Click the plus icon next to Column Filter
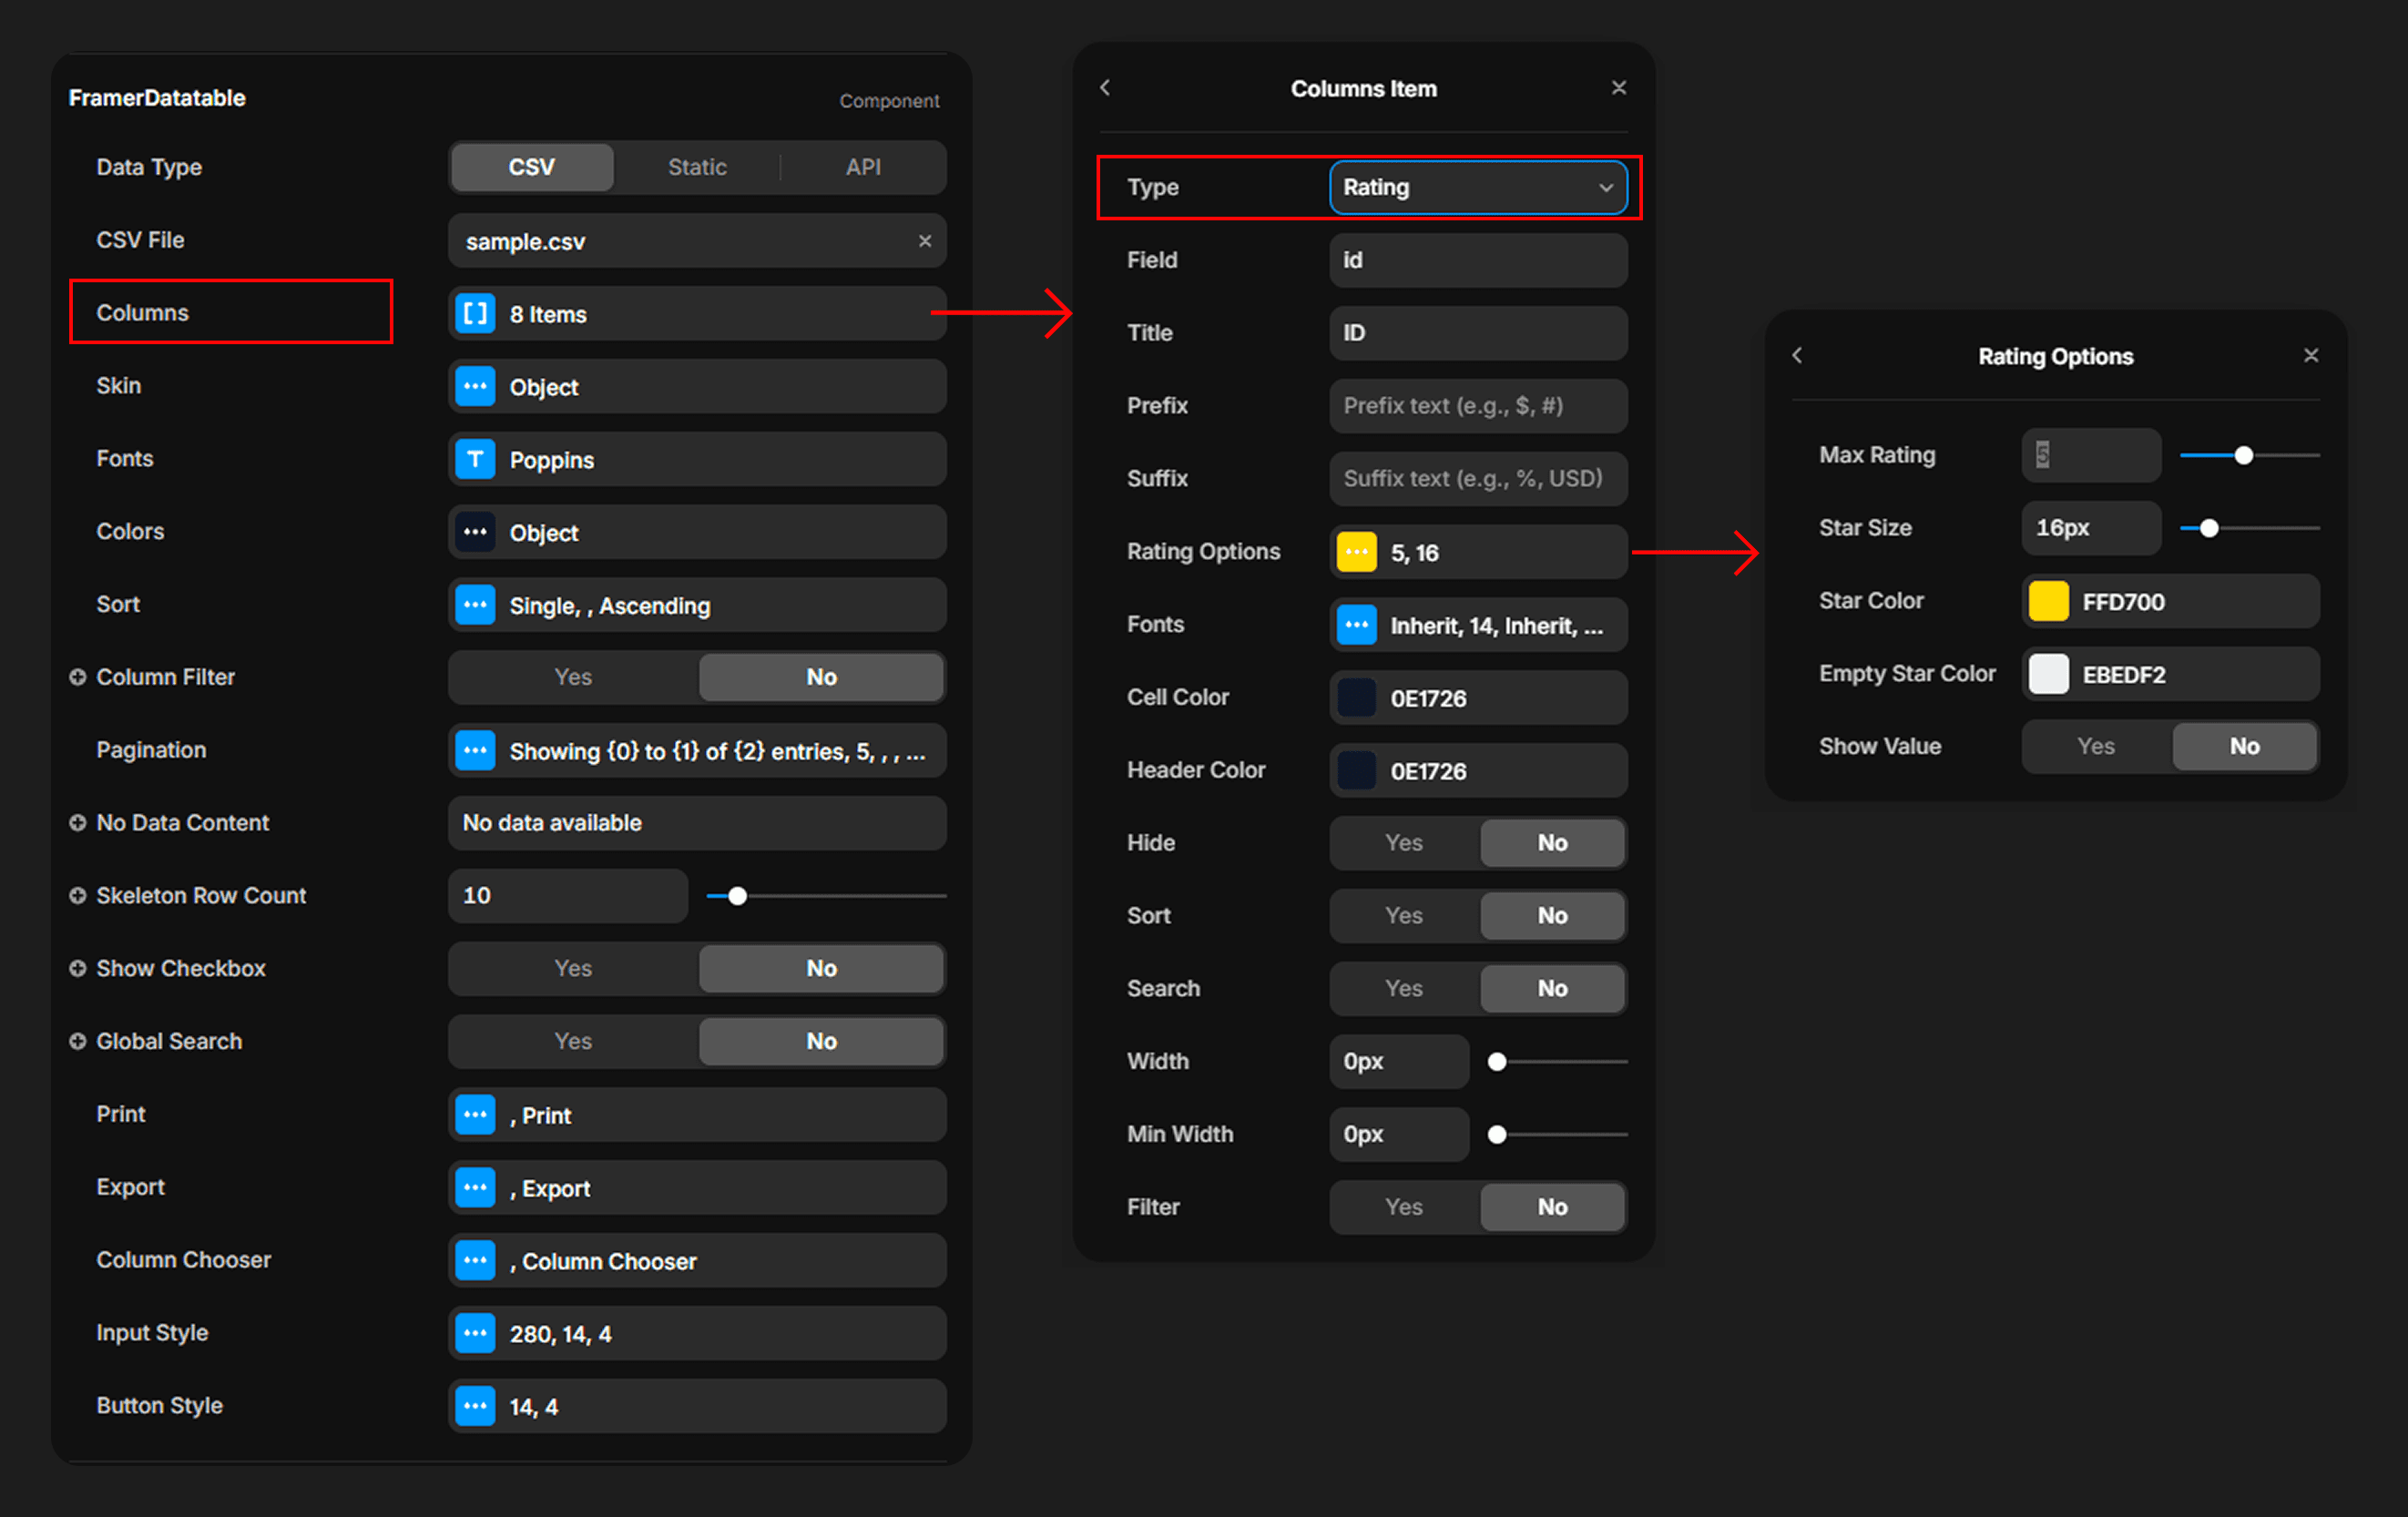Viewport: 2408px width, 1517px height. pos(77,677)
